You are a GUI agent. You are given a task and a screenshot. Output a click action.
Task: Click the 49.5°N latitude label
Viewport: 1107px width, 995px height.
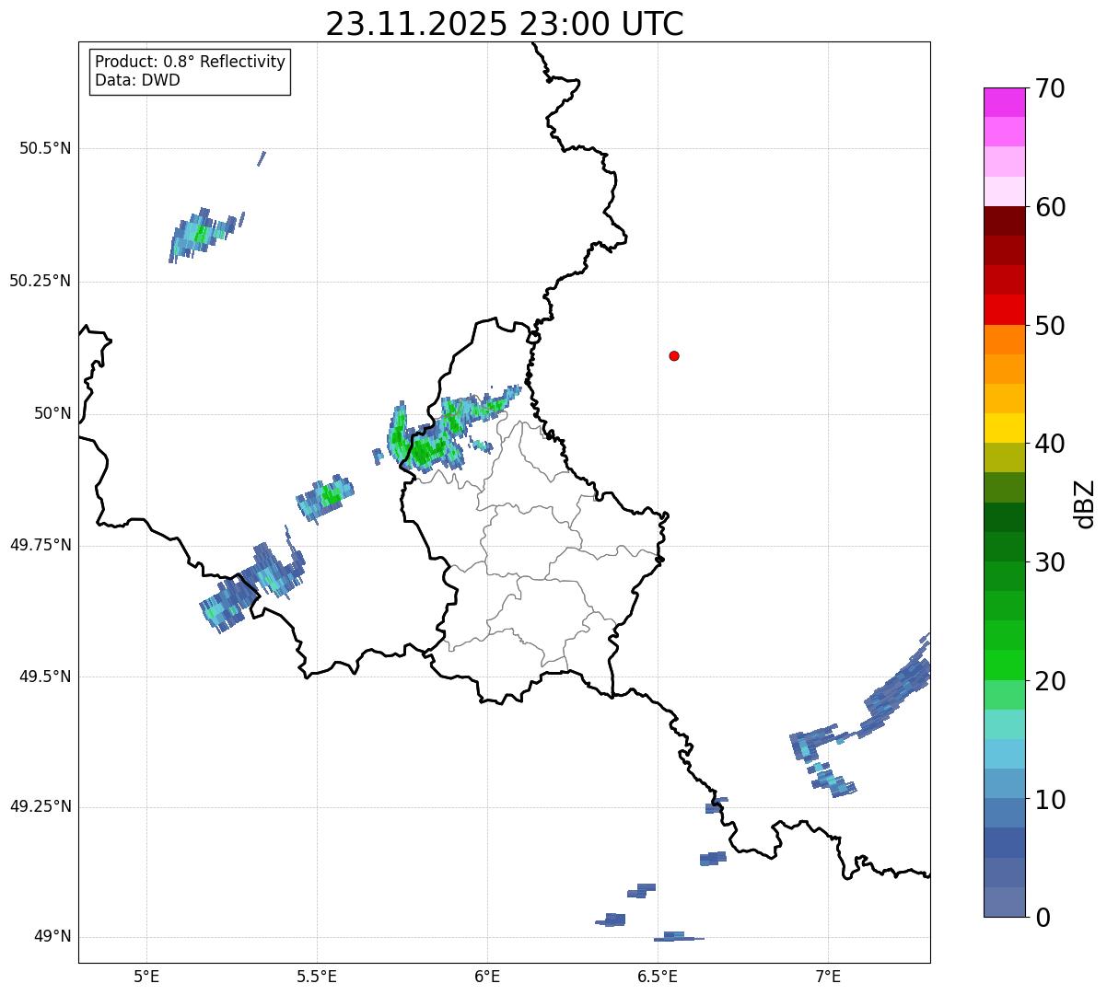44,677
